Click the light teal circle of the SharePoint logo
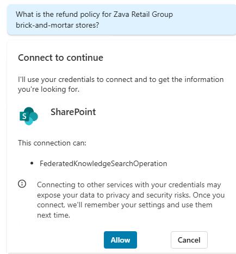The height and width of the screenshot is (254, 236). [29, 121]
